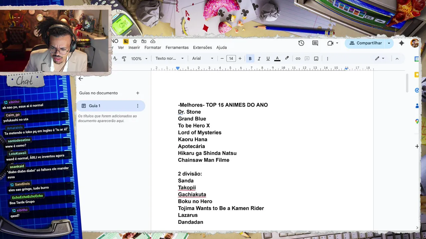The width and height of the screenshot is (426, 239).
Task: Click the 'Chainsaw Man Filme' line
Action: pyautogui.click(x=204, y=160)
